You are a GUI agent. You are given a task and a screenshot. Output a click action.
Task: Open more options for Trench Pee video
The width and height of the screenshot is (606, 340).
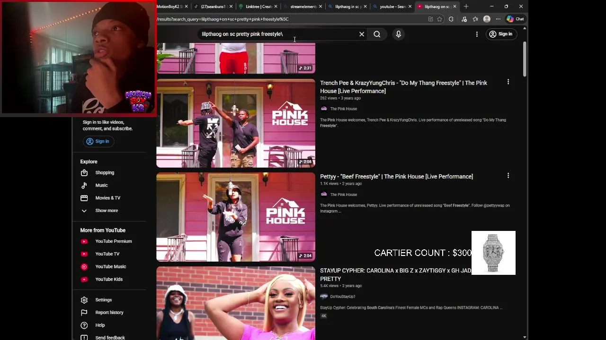click(x=508, y=82)
